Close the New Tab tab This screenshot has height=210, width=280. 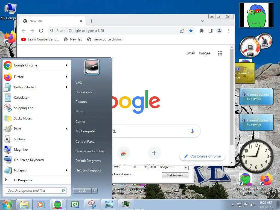click(x=81, y=21)
